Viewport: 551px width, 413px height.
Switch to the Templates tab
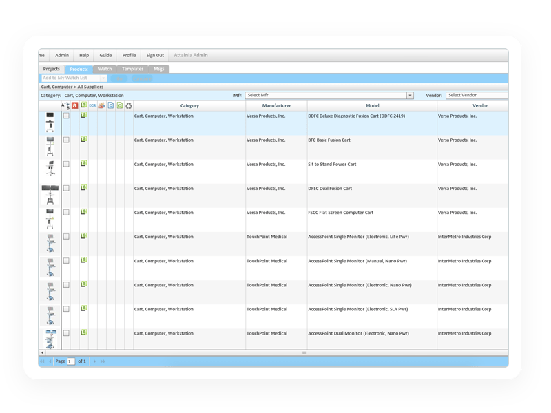pos(132,70)
